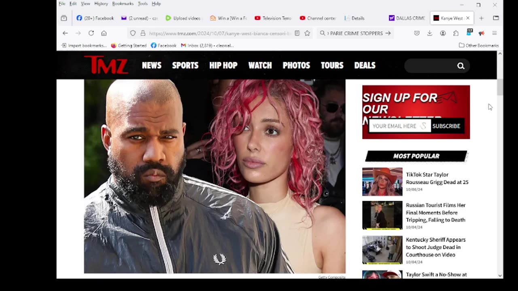Switch to the (20+) Facebook tab
This screenshot has height=291, width=518.
point(95,18)
